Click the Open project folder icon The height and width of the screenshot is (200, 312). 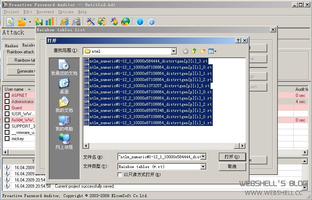click(x=22, y=22)
